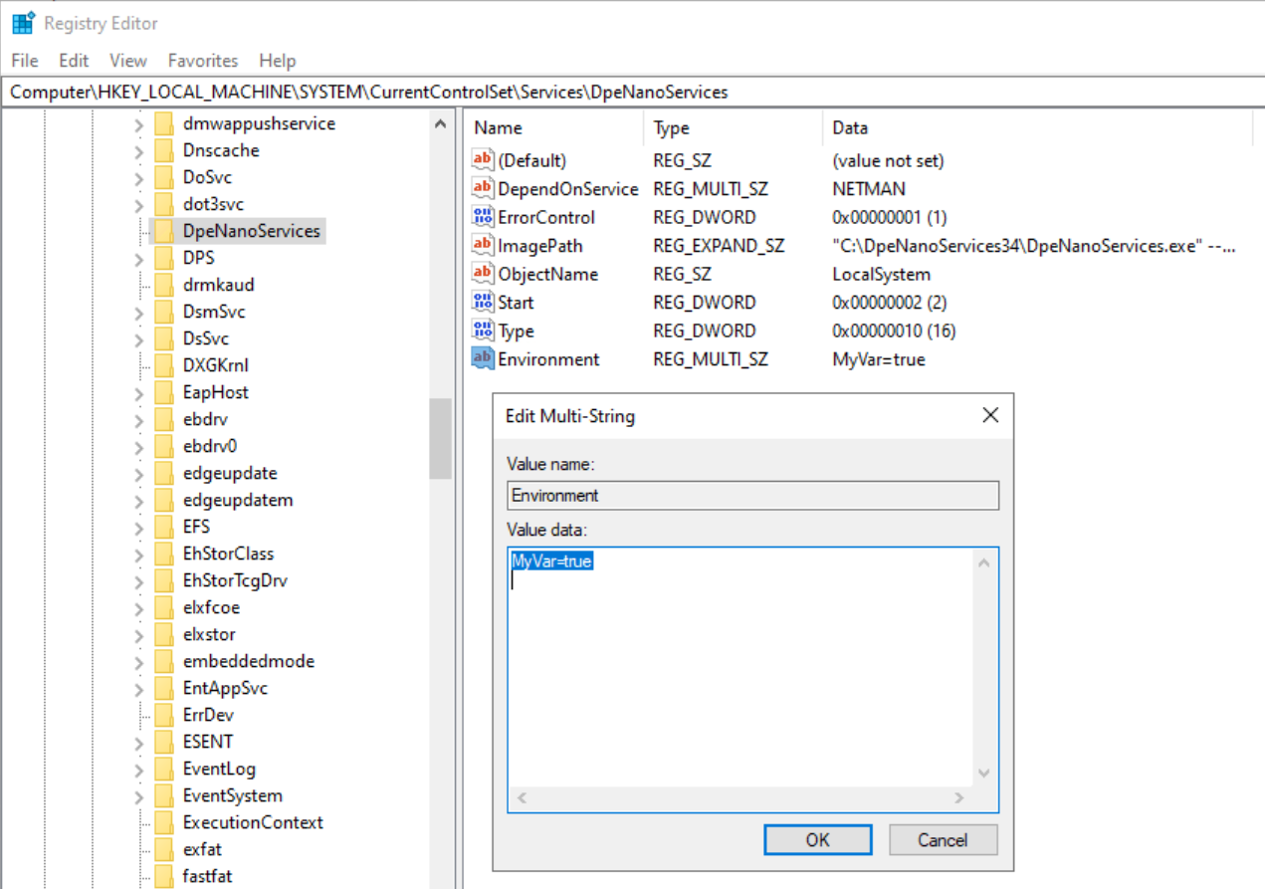Click the Registry Editor app icon

tap(23, 23)
